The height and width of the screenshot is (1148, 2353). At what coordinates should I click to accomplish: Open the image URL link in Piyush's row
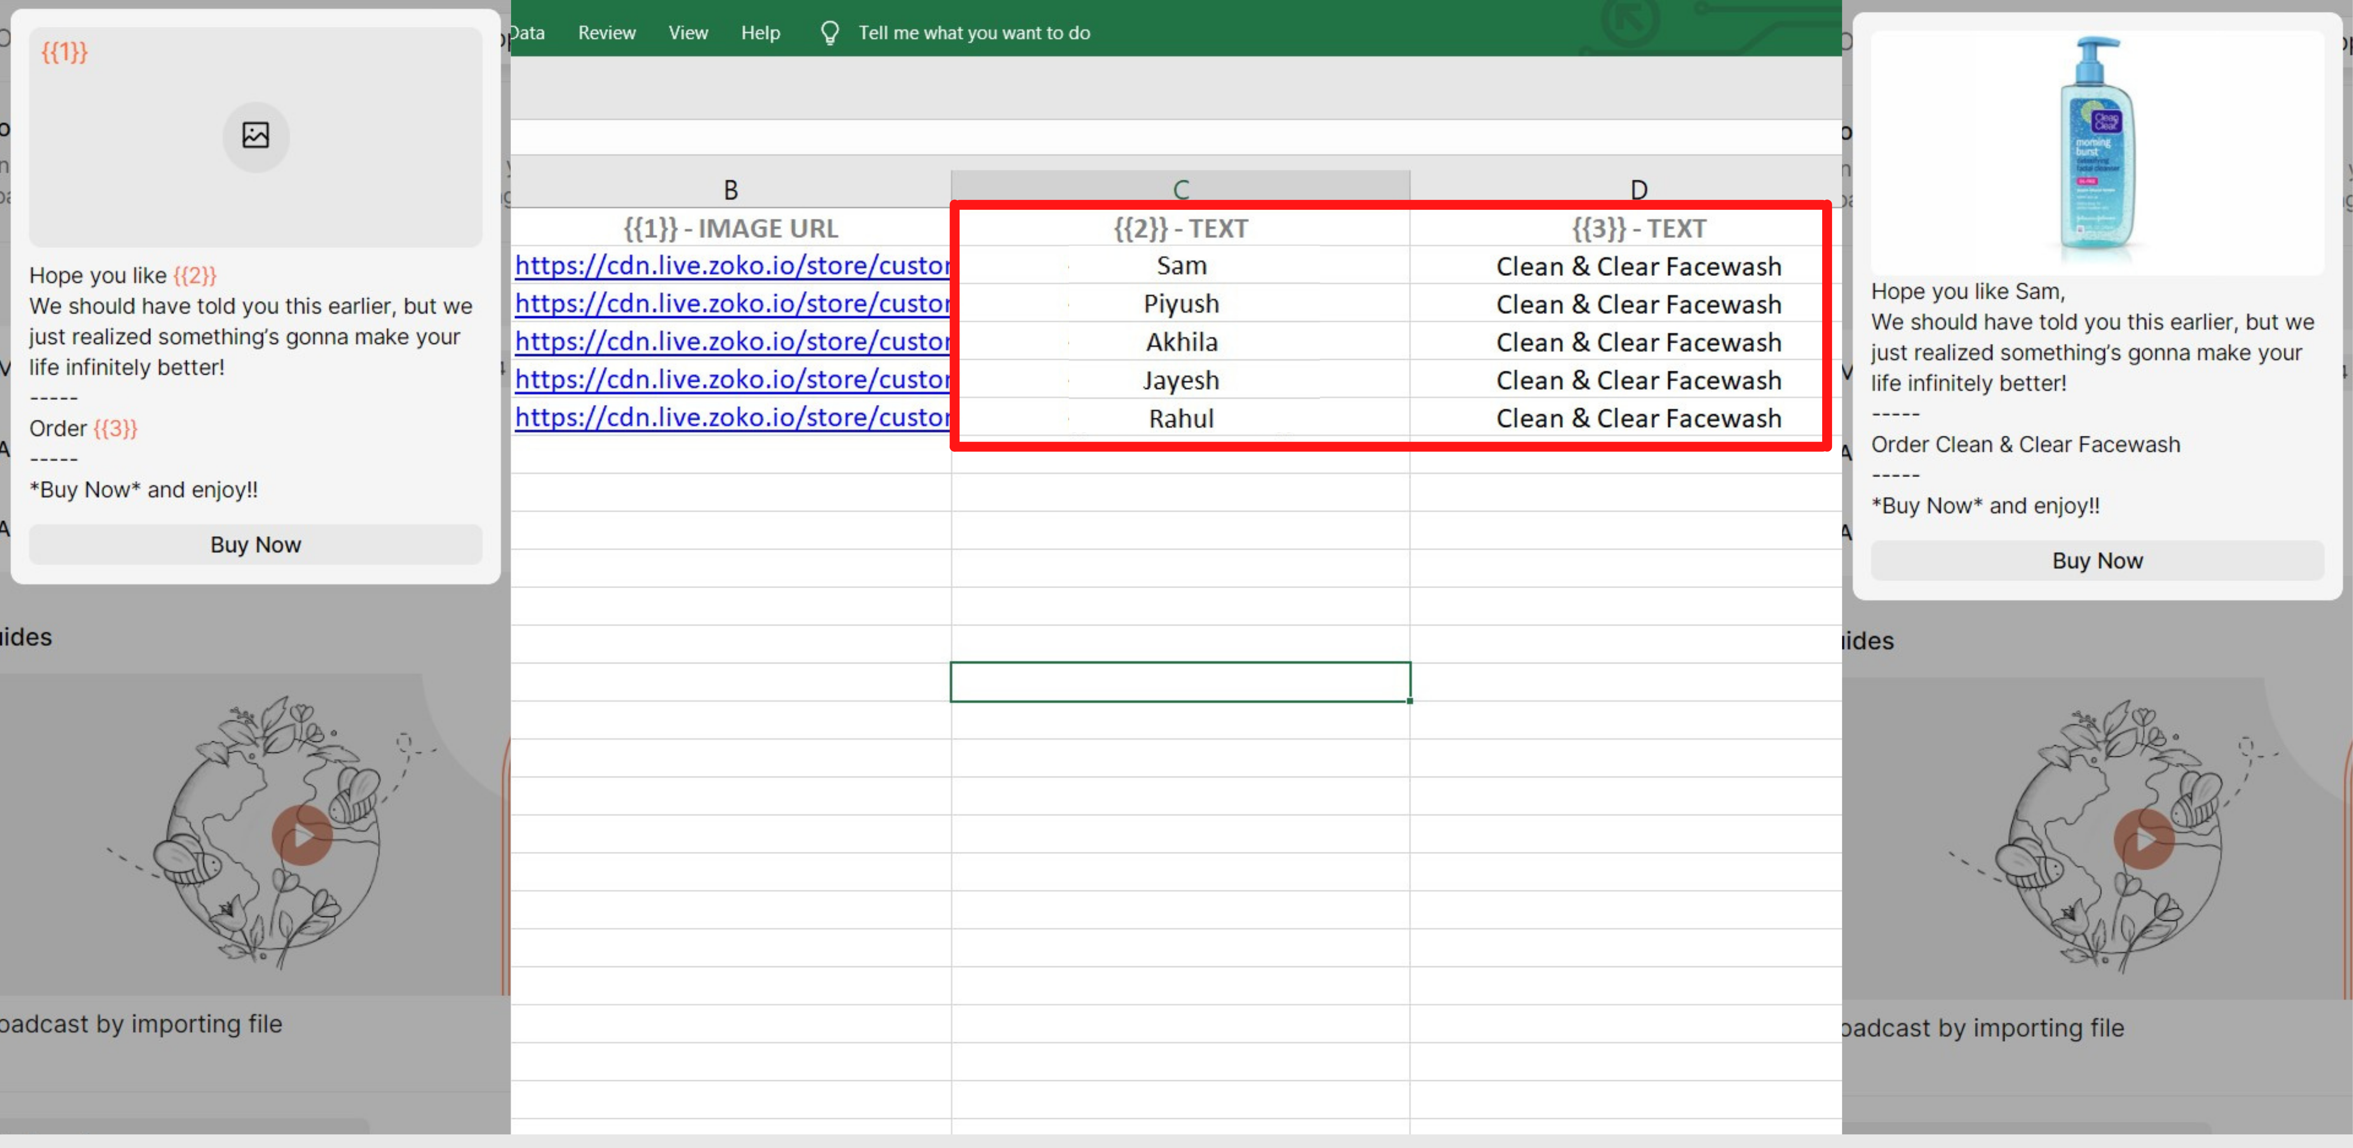tap(732, 303)
